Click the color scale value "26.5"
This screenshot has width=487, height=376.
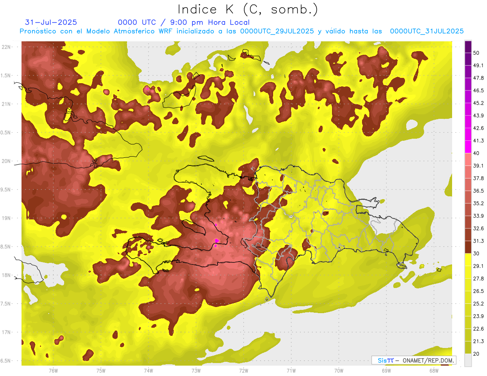[x=478, y=291]
